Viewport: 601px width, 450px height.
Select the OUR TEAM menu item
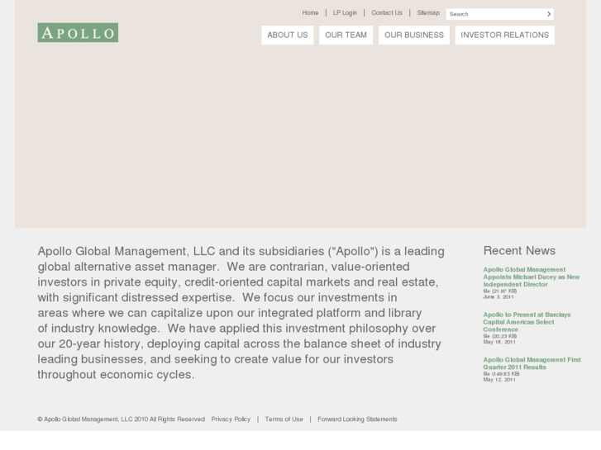point(346,36)
